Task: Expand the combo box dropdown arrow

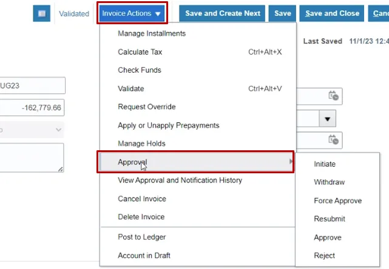Action: click(328, 118)
